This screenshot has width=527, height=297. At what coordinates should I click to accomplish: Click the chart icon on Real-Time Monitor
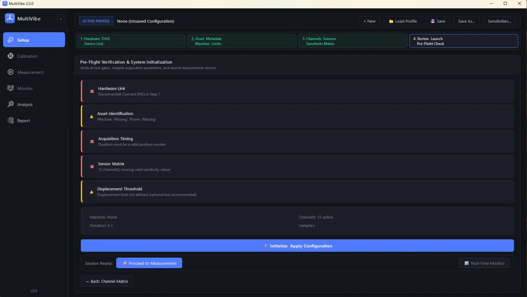467,263
